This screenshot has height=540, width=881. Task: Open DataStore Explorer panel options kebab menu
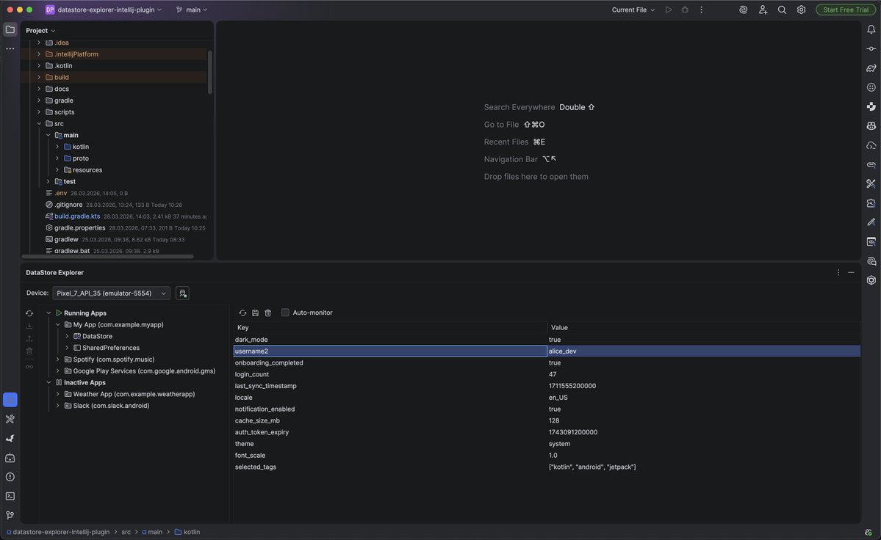[838, 272]
